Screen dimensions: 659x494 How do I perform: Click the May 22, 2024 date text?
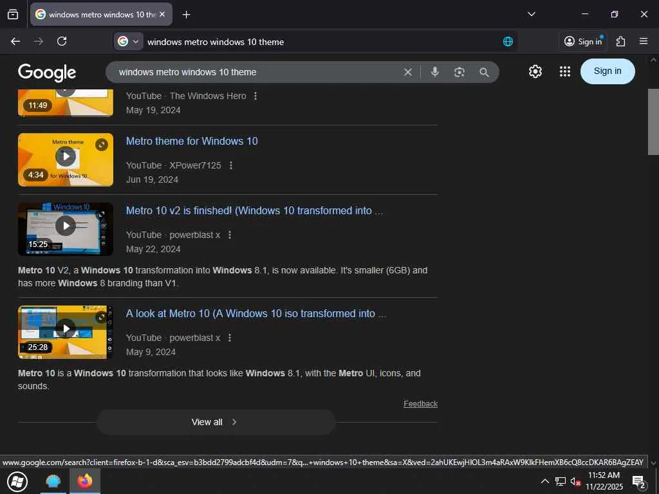tap(153, 249)
